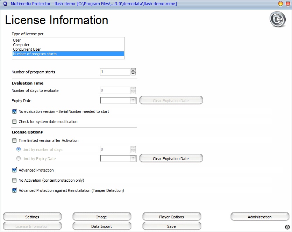The height and width of the screenshot is (232, 292).
Task: Click the copyright logo icon top right
Action: coord(277,20)
